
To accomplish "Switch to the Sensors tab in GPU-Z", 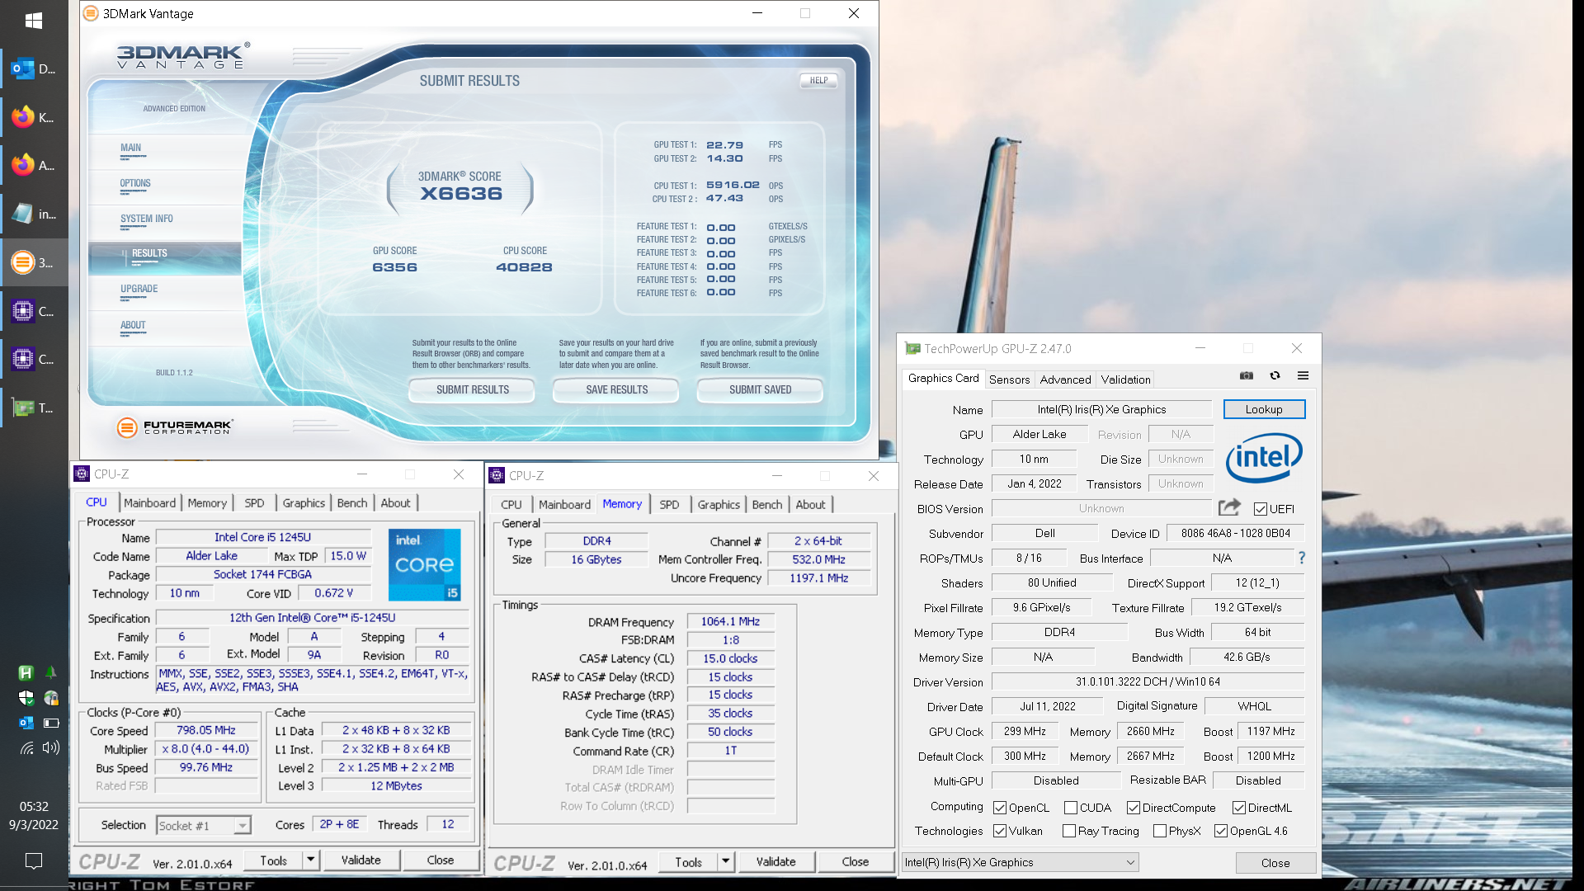I will click(x=1009, y=379).
